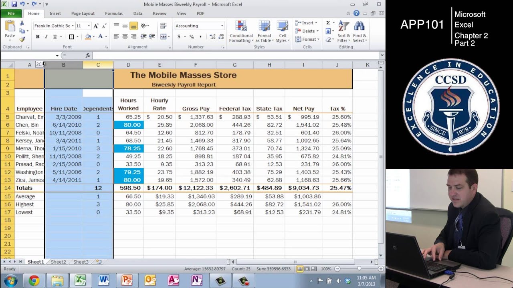Click the Save icon in quick access toolbar
The width and height of the screenshot is (513, 288).
pos(14,4)
